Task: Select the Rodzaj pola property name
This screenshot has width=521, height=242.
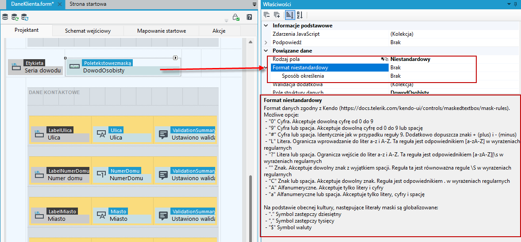Action: [286, 59]
